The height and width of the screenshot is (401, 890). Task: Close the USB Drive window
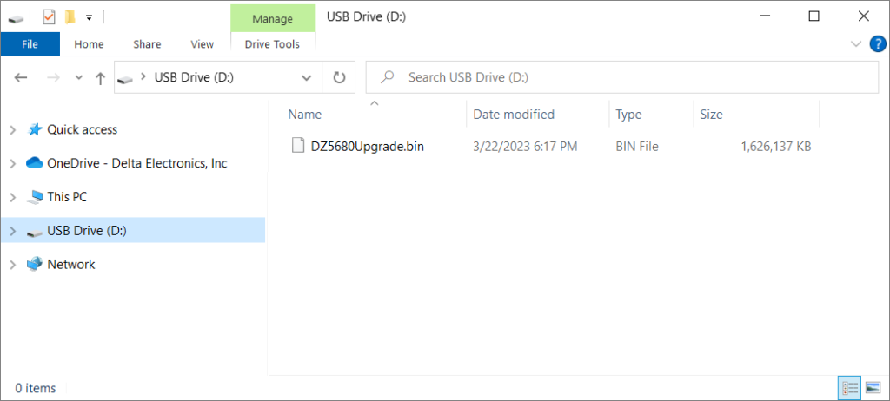[863, 16]
